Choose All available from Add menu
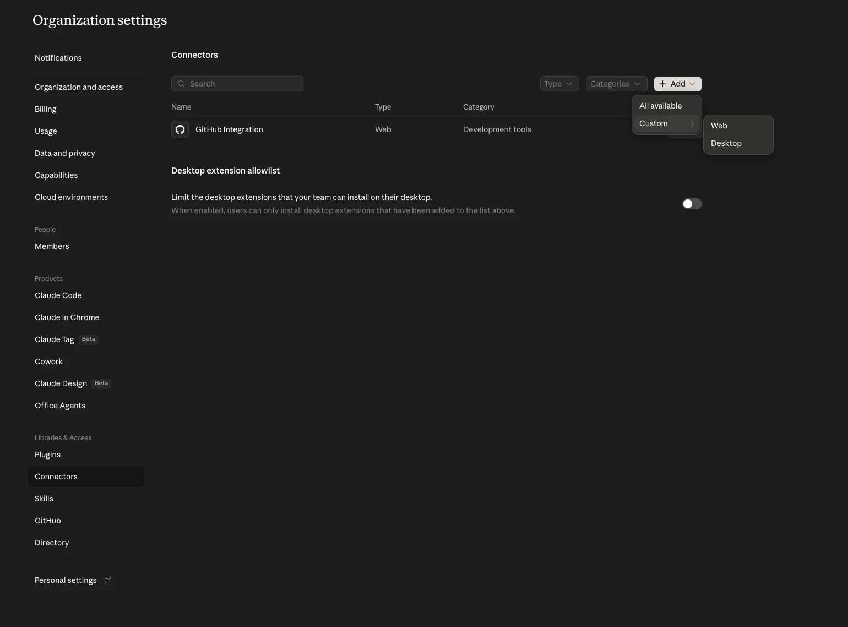Viewport: 848px width, 627px height. pos(666,106)
